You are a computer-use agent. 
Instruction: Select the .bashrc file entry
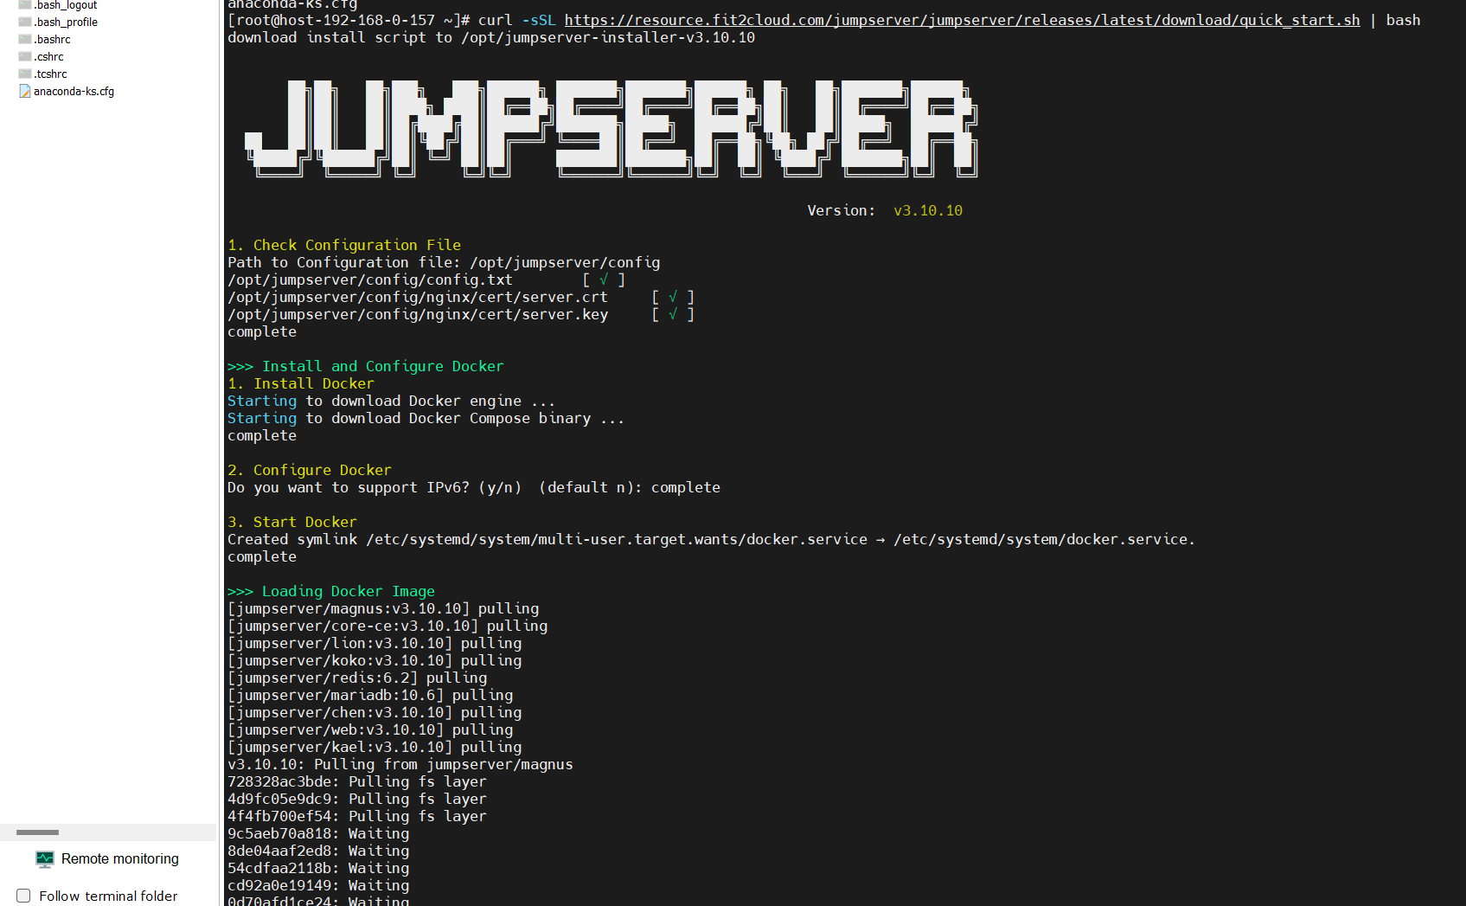(52, 39)
